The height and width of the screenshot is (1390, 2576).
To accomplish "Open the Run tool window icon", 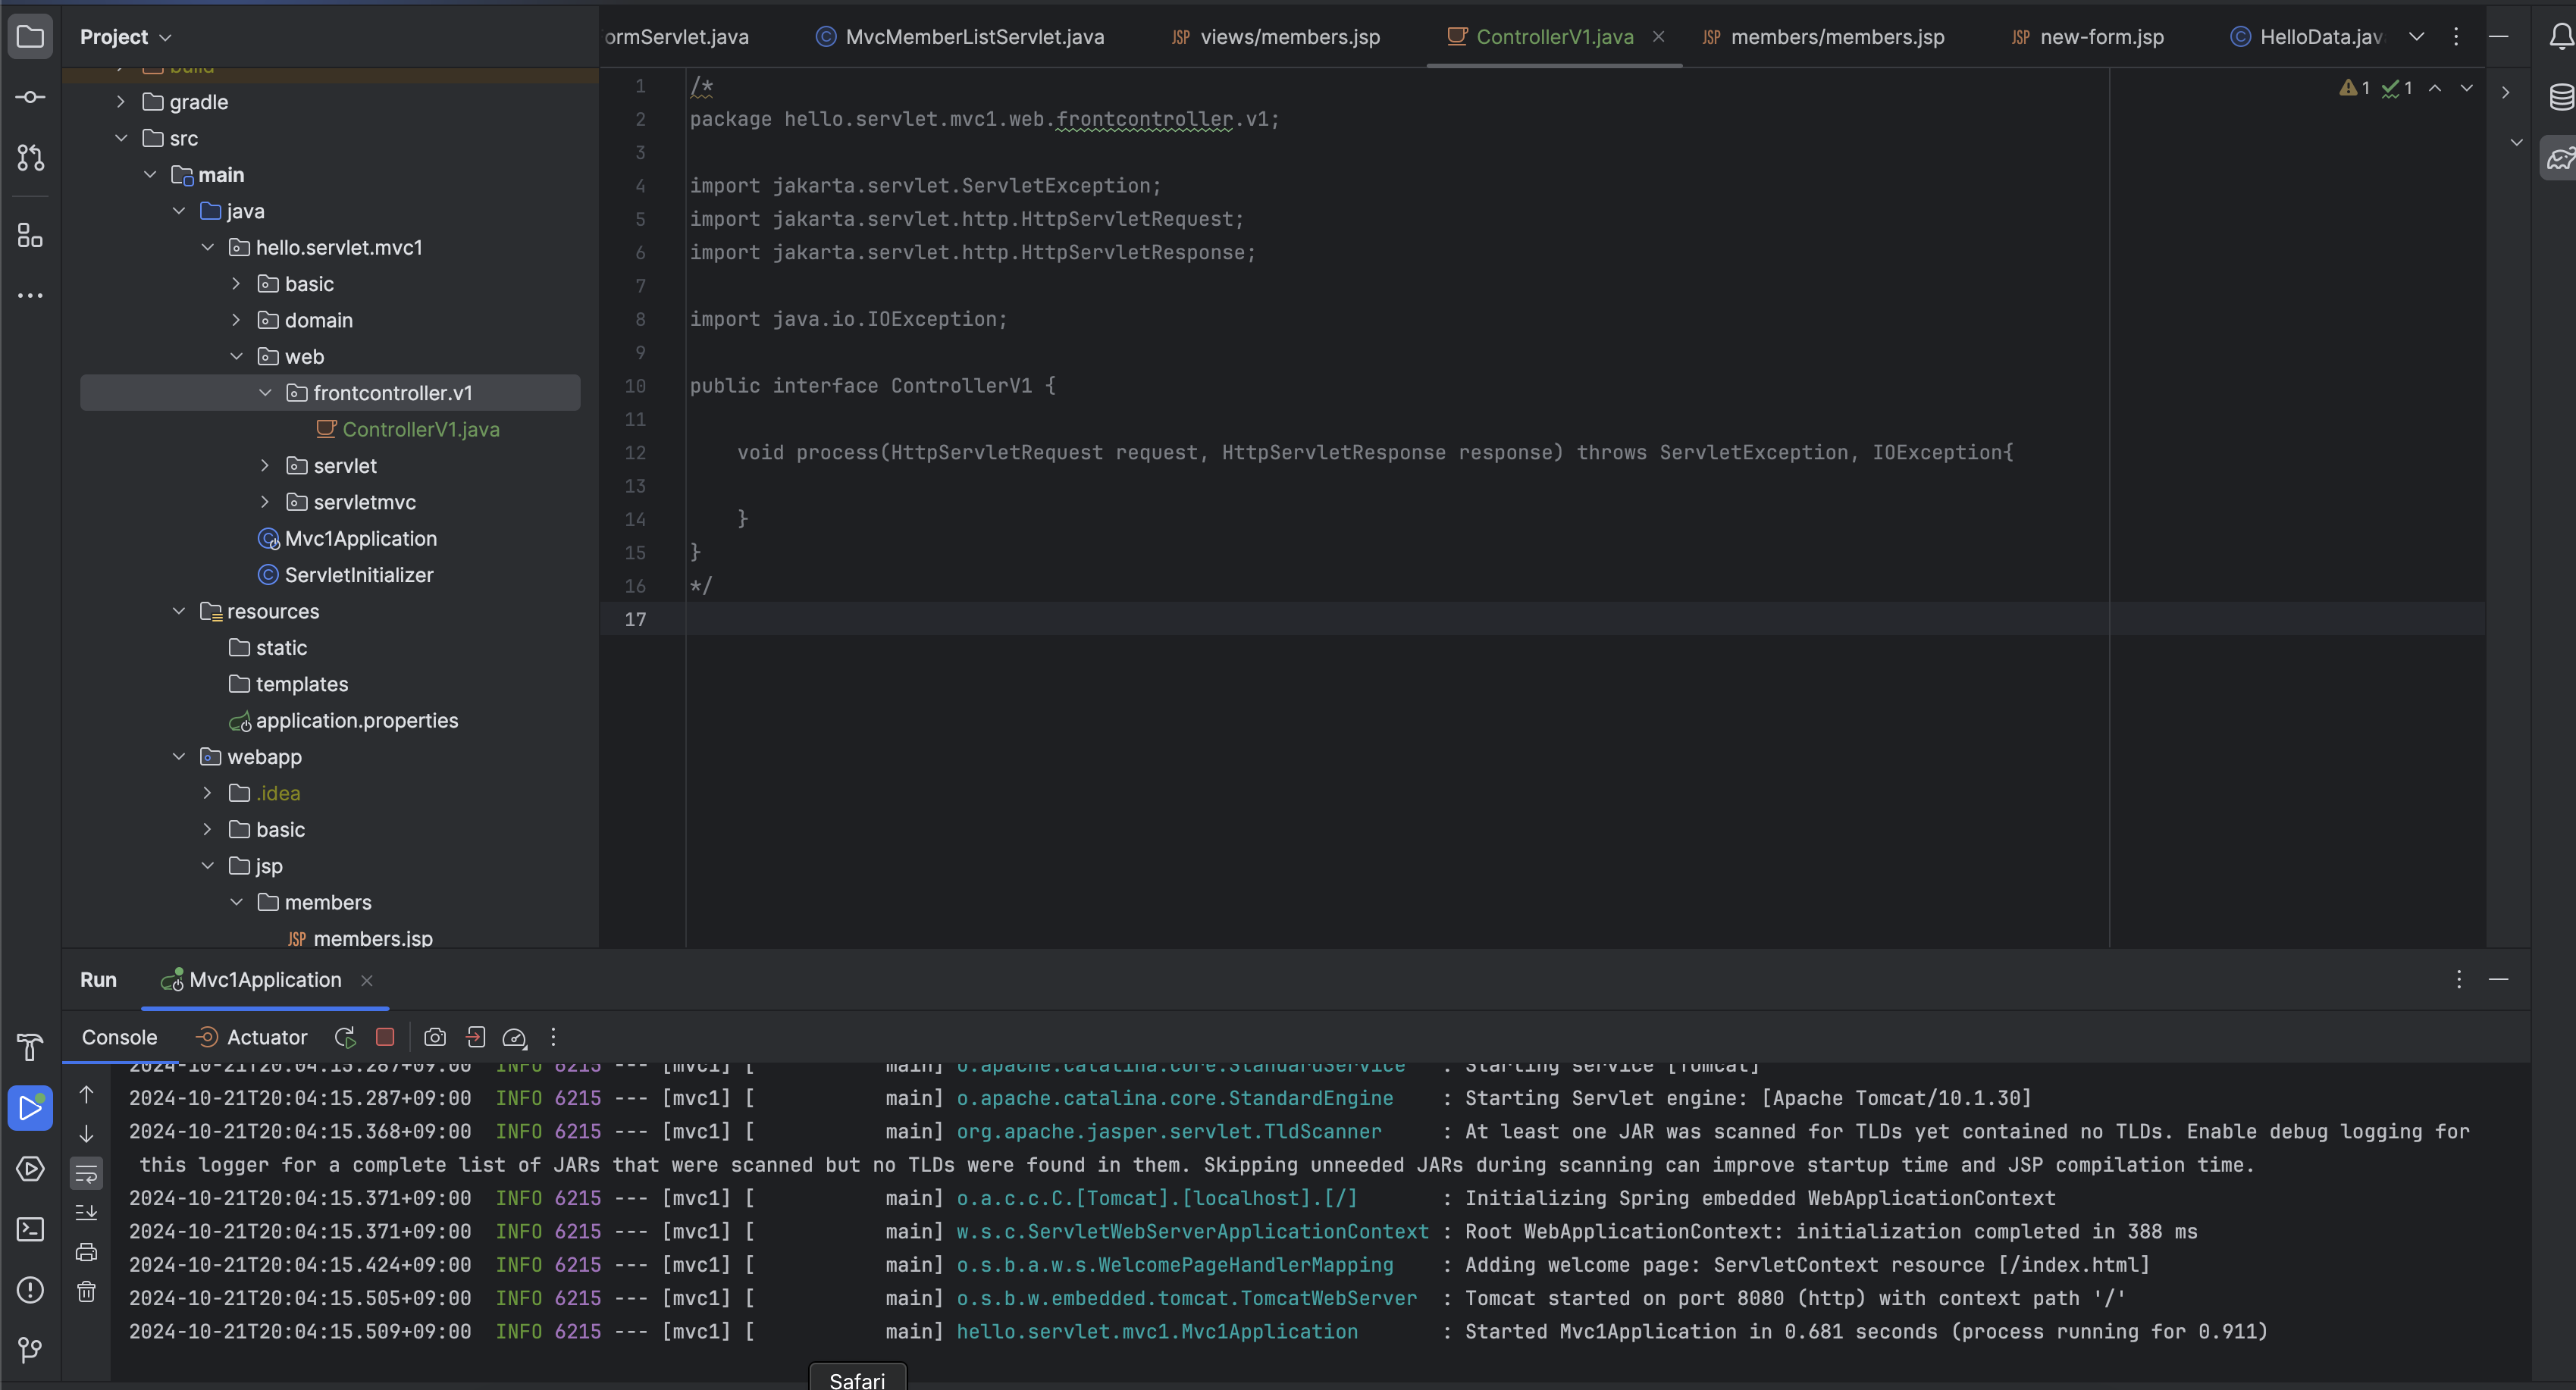I will click(x=30, y=1108).
